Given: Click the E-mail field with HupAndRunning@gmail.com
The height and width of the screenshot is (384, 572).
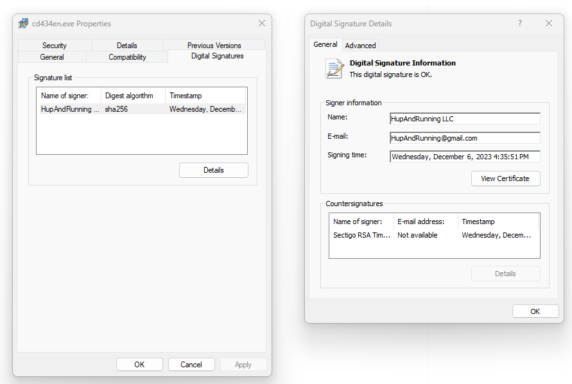Looking at the screenshot, I should 465,138.
